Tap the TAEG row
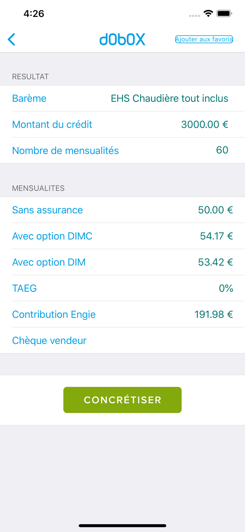 tap(24, 289)
